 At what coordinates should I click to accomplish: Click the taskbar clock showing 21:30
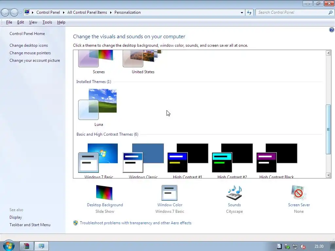coord(319,246)
